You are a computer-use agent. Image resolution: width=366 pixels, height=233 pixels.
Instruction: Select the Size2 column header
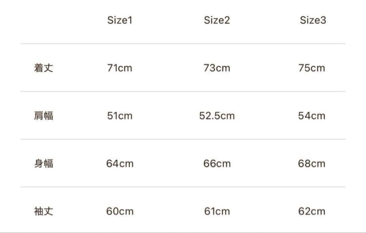pyautogui.click(x=217, y=20)
